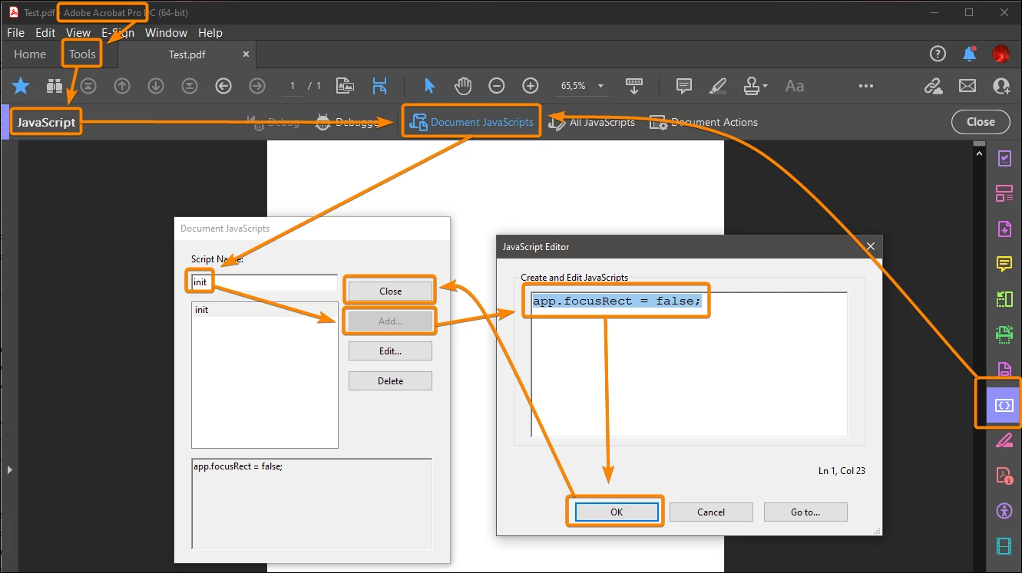Image resolution: width=1022 pixels, height=573 pixels.
Task: Select the highlighter pen tool
Action: (718, 86)
